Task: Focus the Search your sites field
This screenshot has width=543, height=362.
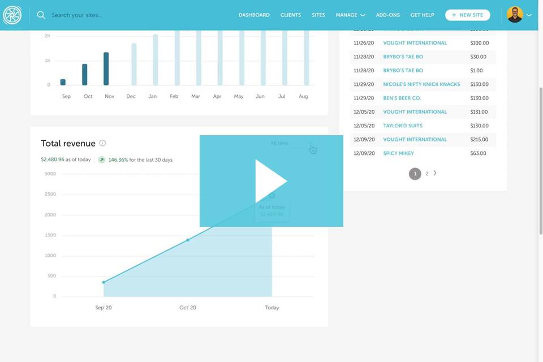Action: tap(77, 15)
